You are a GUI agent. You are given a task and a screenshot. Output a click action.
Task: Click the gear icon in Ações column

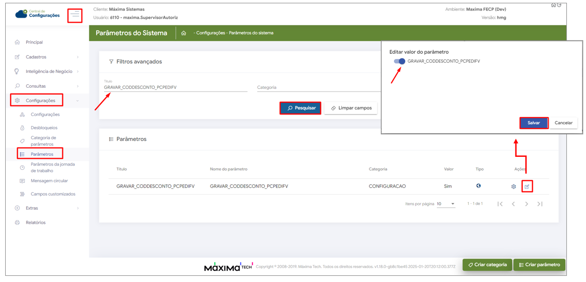click(513, 187)
